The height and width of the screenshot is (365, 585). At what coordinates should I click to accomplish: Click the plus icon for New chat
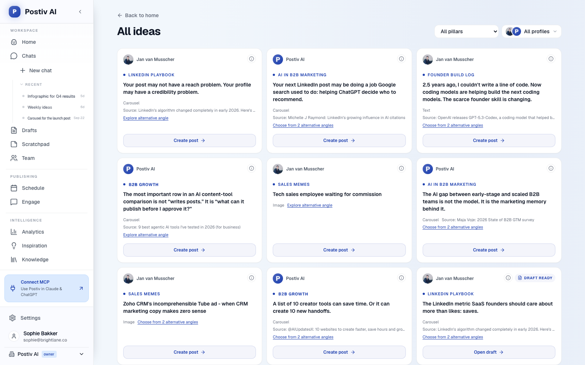point(23,70)
